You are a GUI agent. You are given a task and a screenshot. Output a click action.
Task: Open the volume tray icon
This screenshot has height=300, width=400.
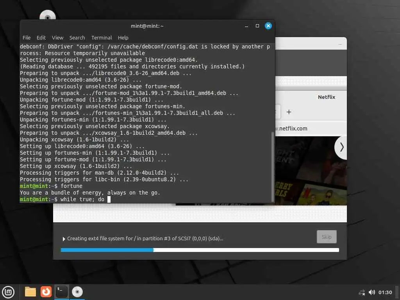(x=372, y=292)
